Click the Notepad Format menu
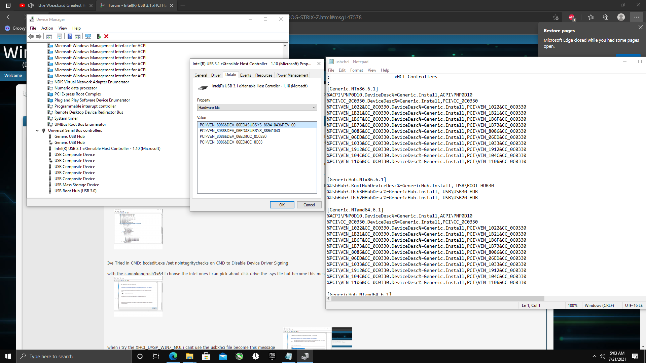The image size is (646, 363). [356, 70]
